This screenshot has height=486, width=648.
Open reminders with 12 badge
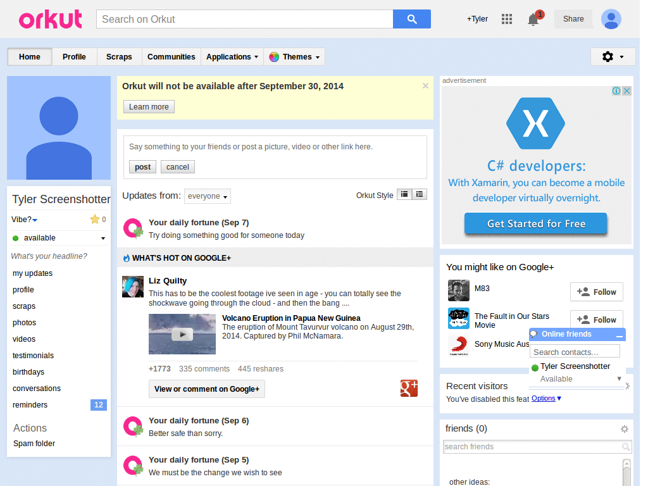59,405
